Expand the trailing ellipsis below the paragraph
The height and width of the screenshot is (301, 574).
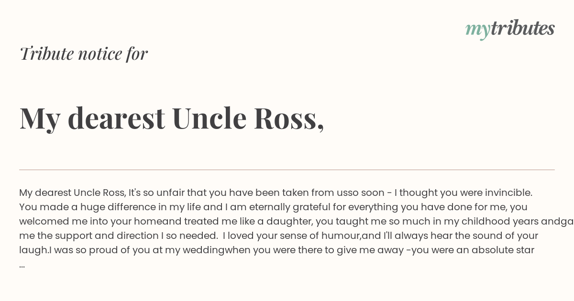[x=22, y=265]
